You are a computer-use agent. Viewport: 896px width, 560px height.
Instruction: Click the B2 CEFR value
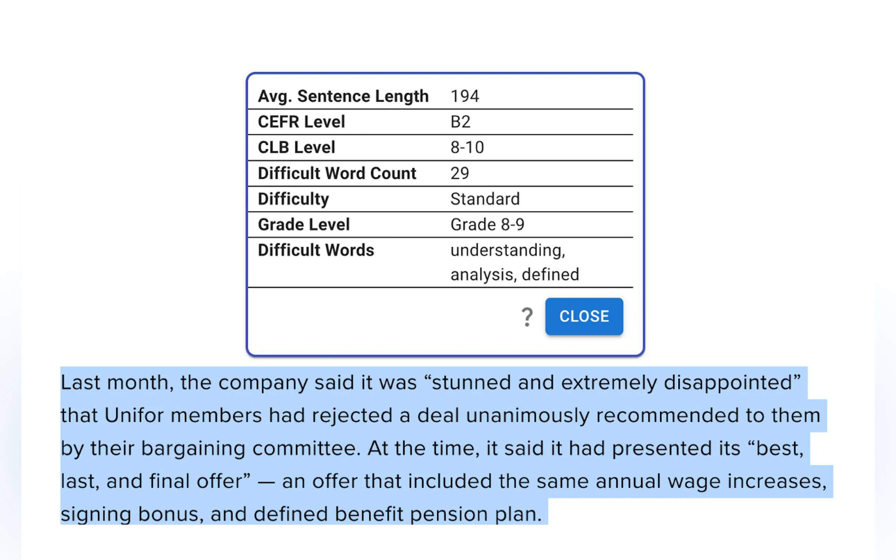(460, 122)
